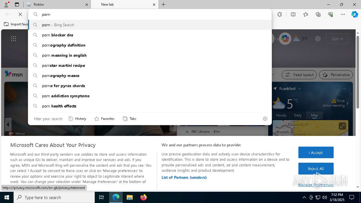Open MSN apps grid launcher
Image resolution: width=361 pixels, height=203 pixels.
click(x=14, y=39)
